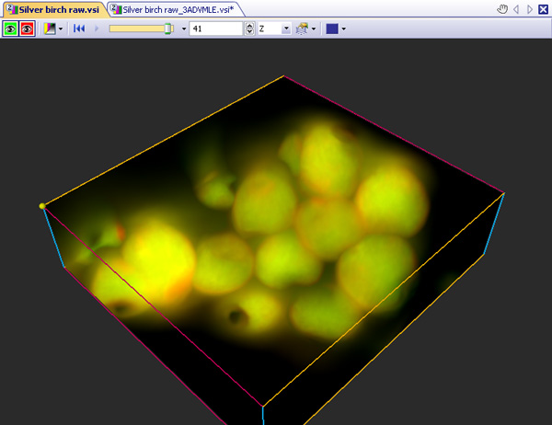Click the voxel view settings icon

[302, 29]
